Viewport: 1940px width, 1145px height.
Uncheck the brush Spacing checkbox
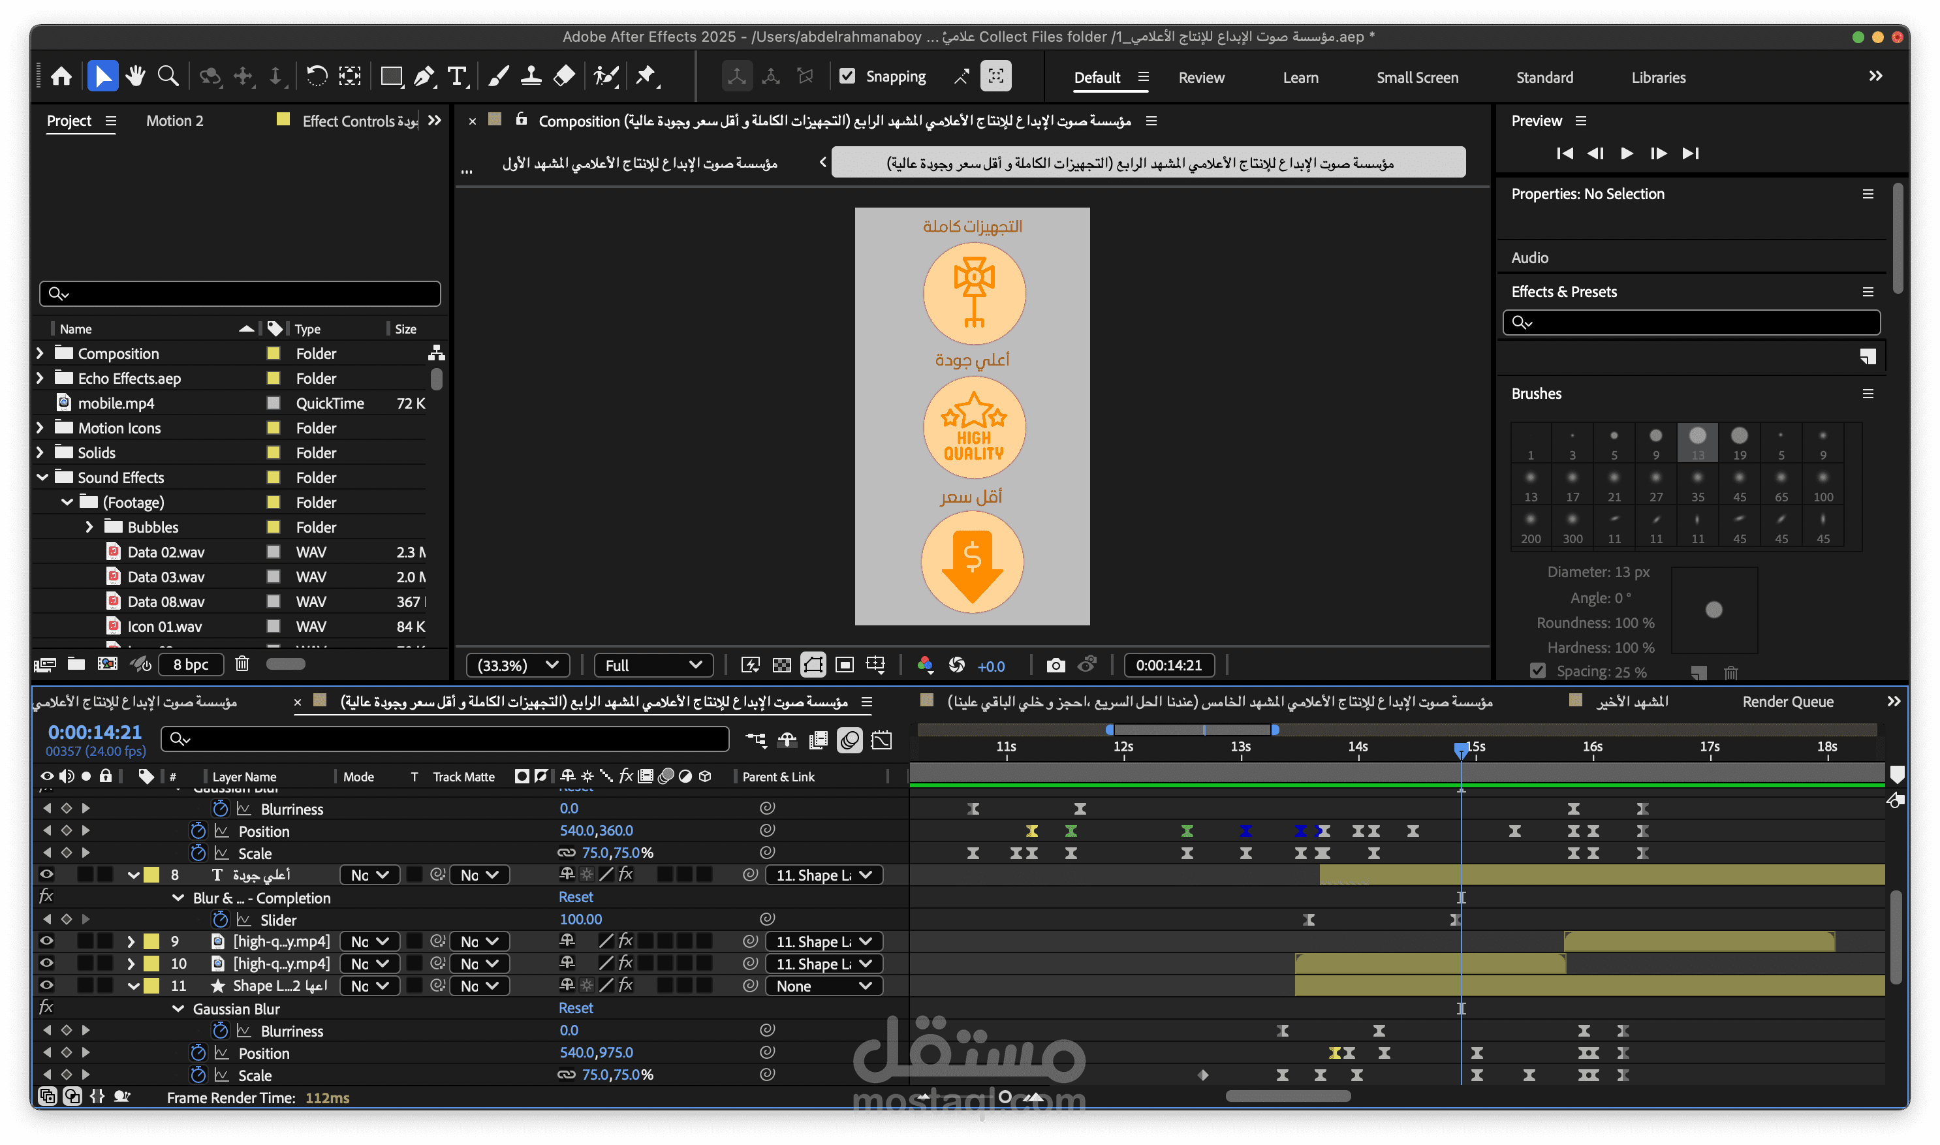(1537, 670)
